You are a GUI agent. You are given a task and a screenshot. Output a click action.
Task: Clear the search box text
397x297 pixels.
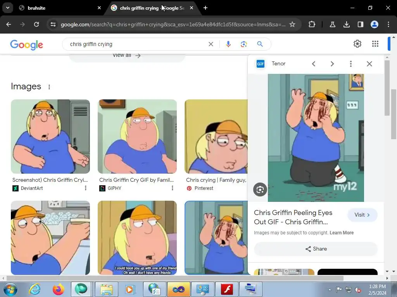[x=211, y=44]
